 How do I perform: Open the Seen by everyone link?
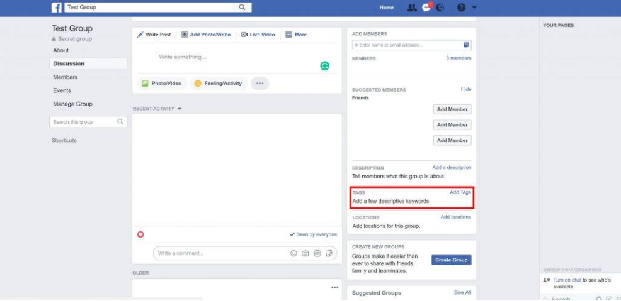[x=313, y=234]
